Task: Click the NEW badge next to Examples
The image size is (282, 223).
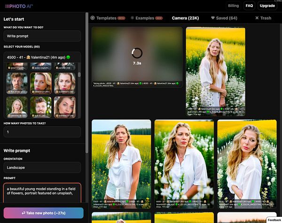Action: click(x=159, y=18)
